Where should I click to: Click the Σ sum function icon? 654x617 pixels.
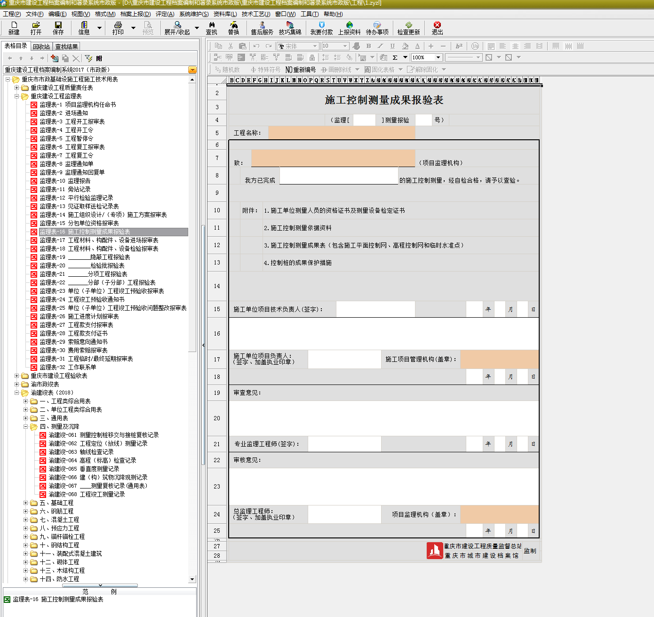pyautogui.click(x=395, y=57)
